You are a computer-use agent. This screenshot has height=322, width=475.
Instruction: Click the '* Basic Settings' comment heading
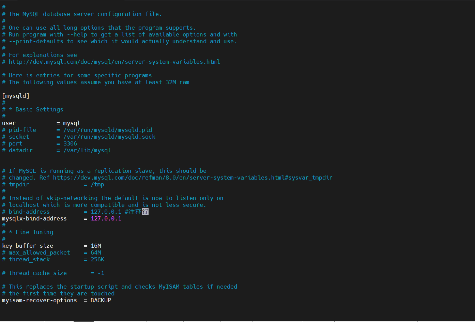tap(36, 109)
